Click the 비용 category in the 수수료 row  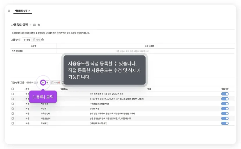click(27, 109)
